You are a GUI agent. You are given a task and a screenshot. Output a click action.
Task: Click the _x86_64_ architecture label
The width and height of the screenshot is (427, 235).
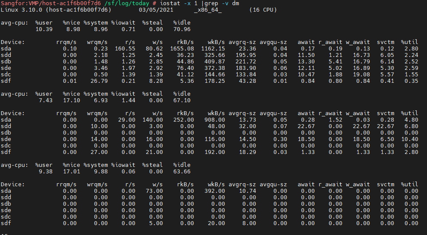[x=208, y=9]
